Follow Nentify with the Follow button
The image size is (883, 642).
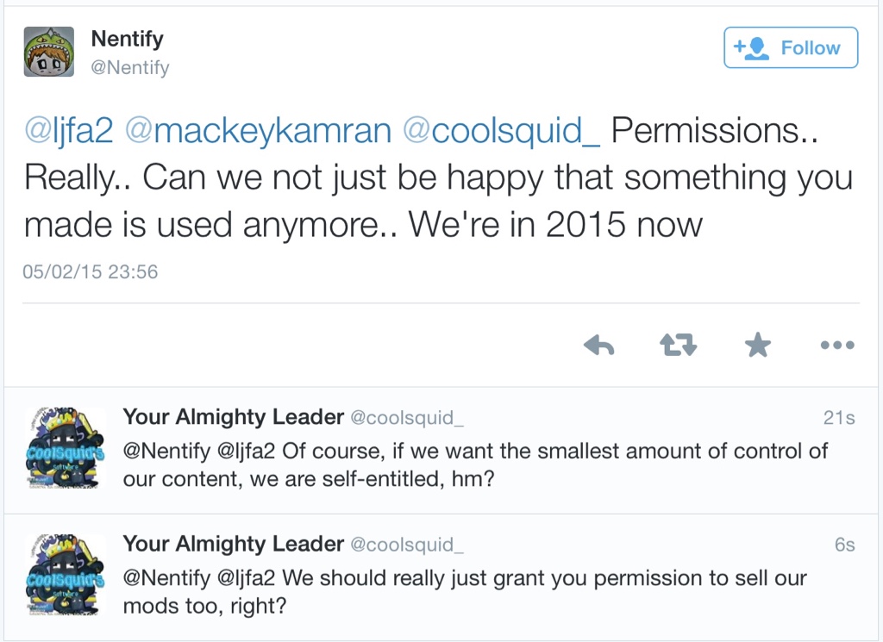point(791,47)
